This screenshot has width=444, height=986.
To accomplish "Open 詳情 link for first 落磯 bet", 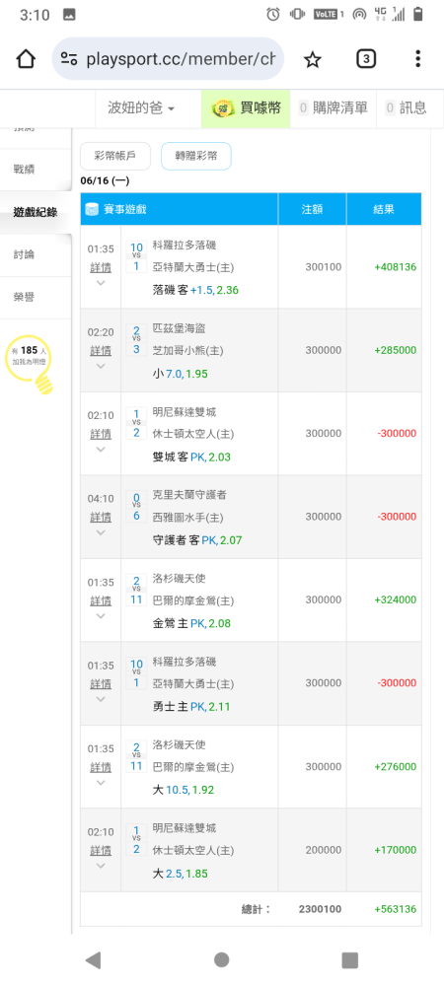I will click(101, 267).
